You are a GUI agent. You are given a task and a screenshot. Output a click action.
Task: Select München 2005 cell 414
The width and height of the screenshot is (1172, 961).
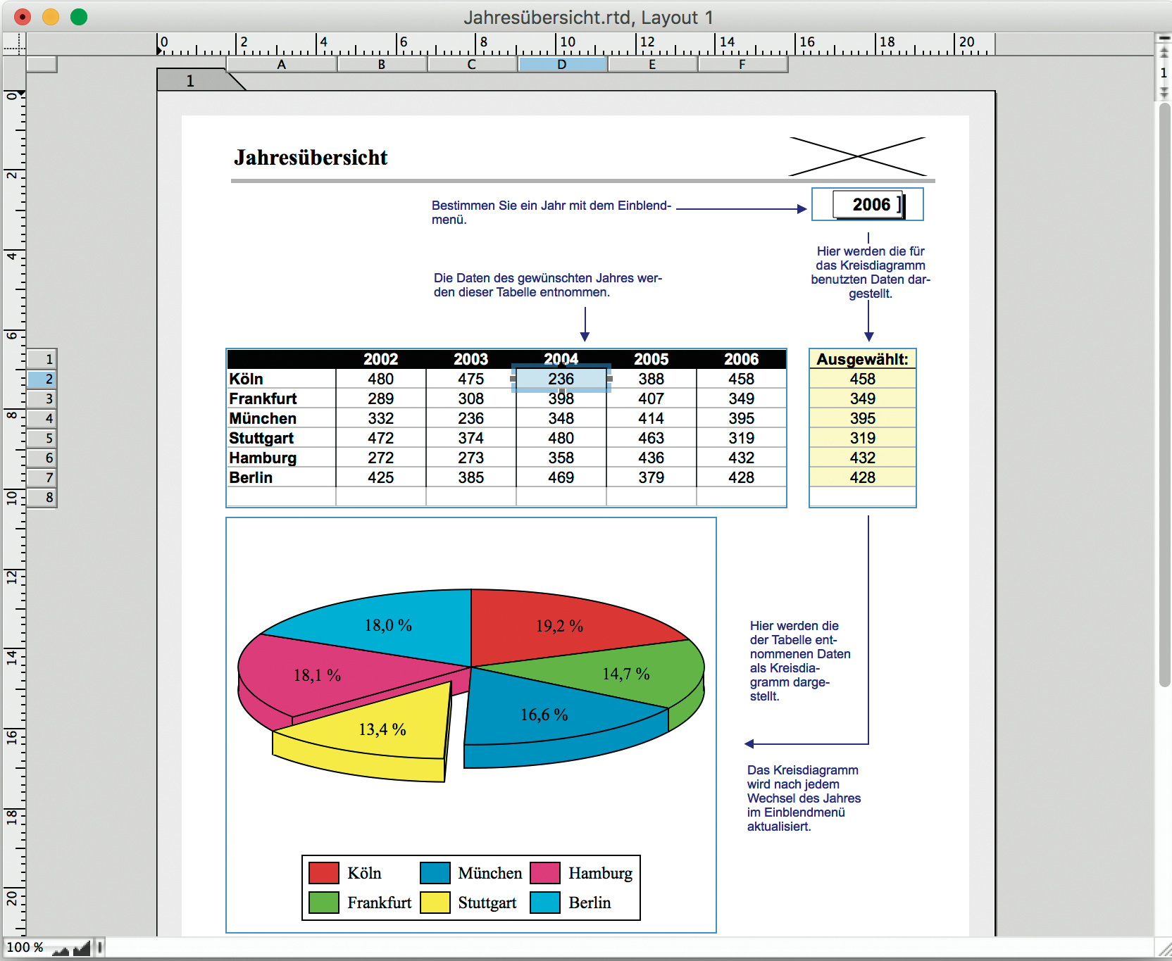652,418
